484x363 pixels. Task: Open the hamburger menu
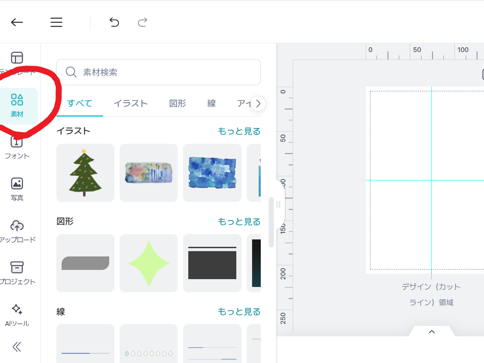pyautogui.click(x=56, y=22)
